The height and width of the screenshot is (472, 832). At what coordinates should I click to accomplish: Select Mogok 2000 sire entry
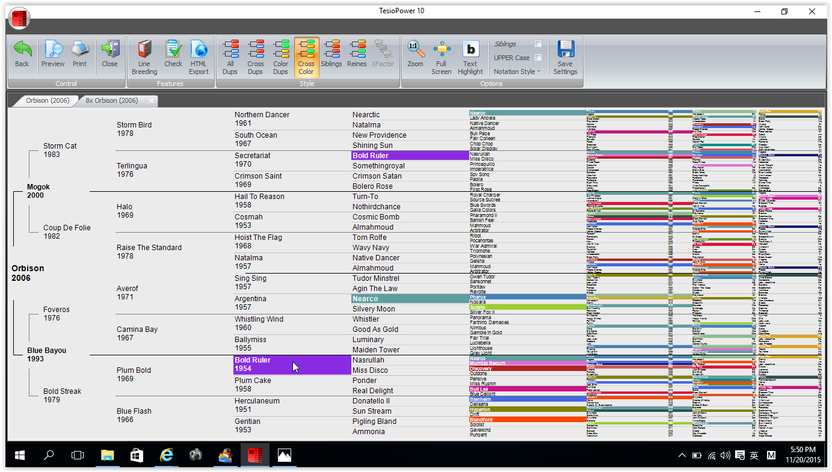tap(39, 191)
